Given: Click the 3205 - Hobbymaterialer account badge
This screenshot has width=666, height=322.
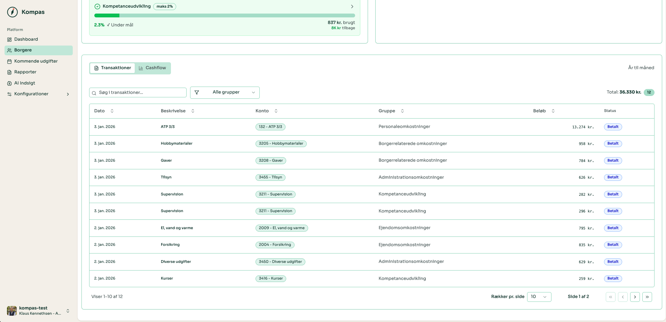Looking at the screenshot, I should [281, 144].
